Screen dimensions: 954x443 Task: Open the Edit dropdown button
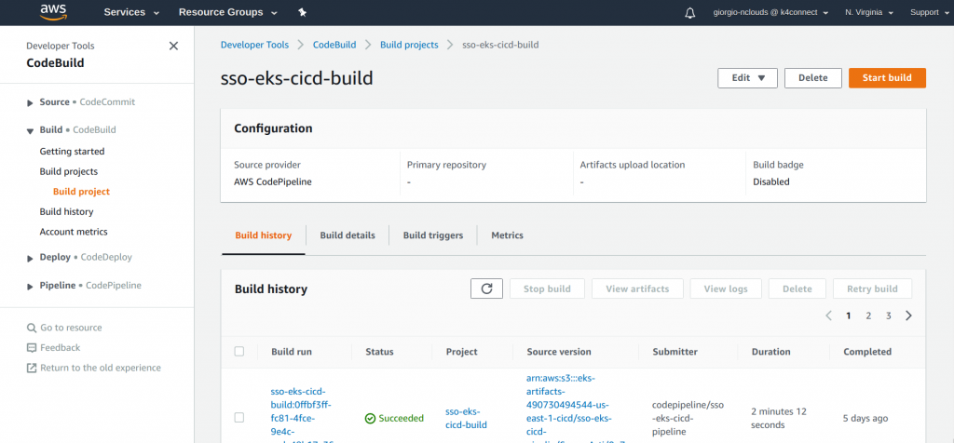click(x=747, y=78)
